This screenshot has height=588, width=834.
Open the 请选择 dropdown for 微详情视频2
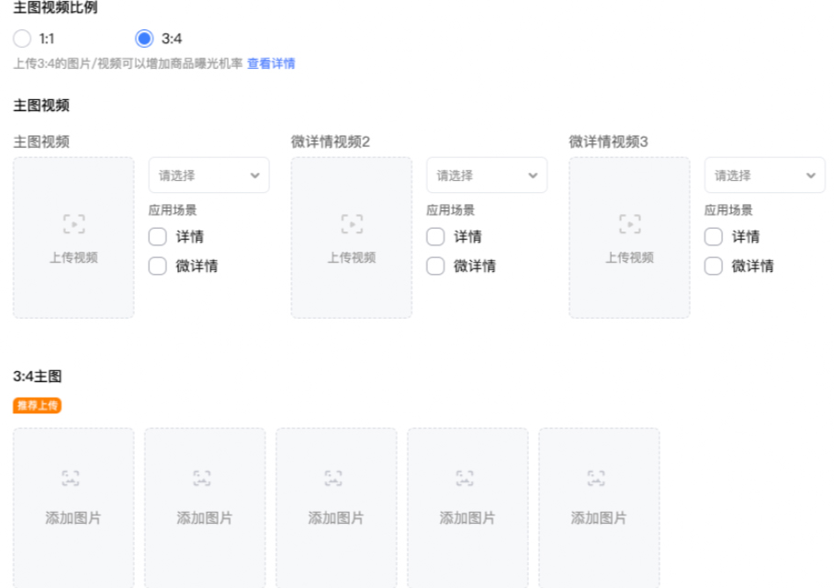[487, 175]
